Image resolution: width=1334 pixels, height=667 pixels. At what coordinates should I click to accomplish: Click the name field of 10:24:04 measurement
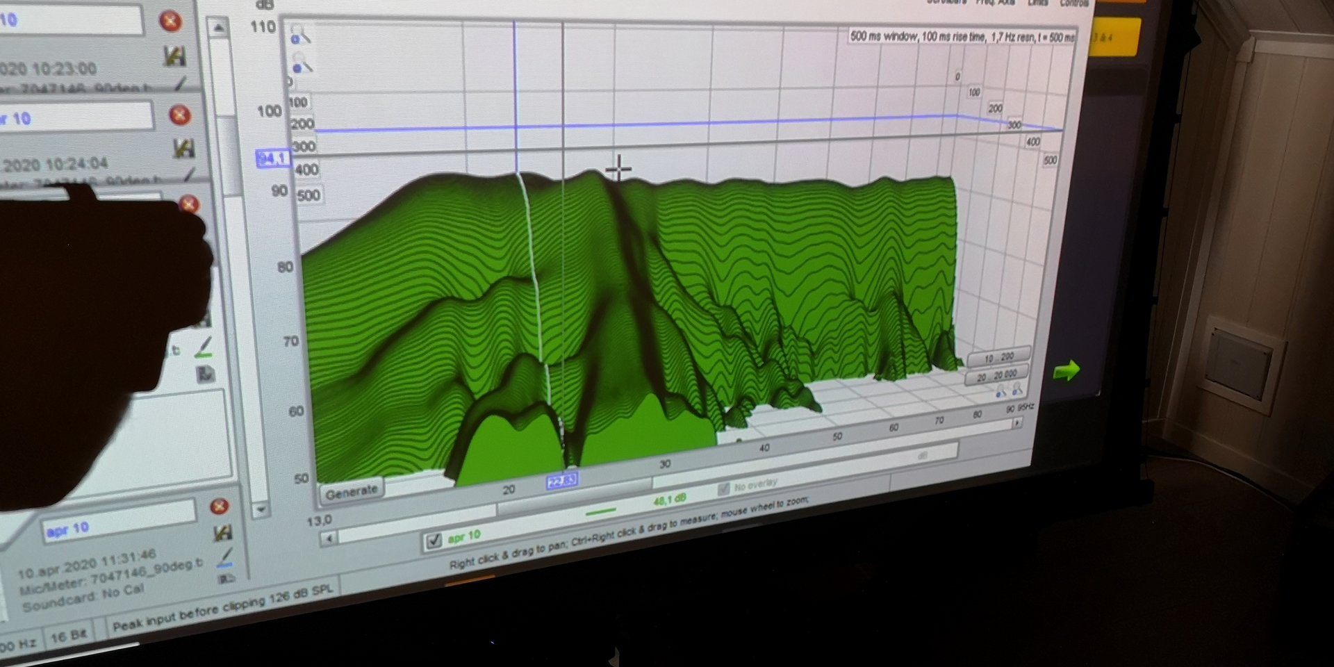coord(76,117)
